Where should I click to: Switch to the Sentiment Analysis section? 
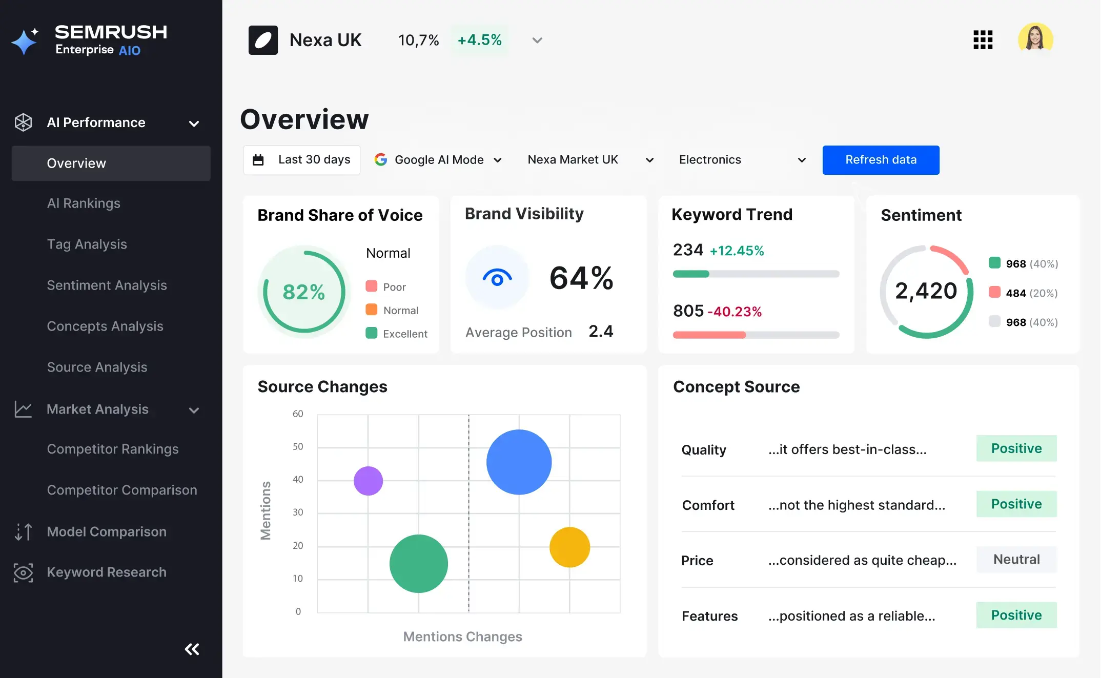click(x=107, y=285)
